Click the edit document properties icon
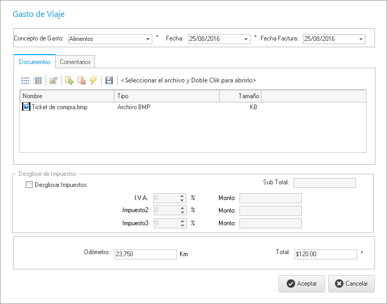Viewport: 387px width, 304px height. click(x=53, y=80)
